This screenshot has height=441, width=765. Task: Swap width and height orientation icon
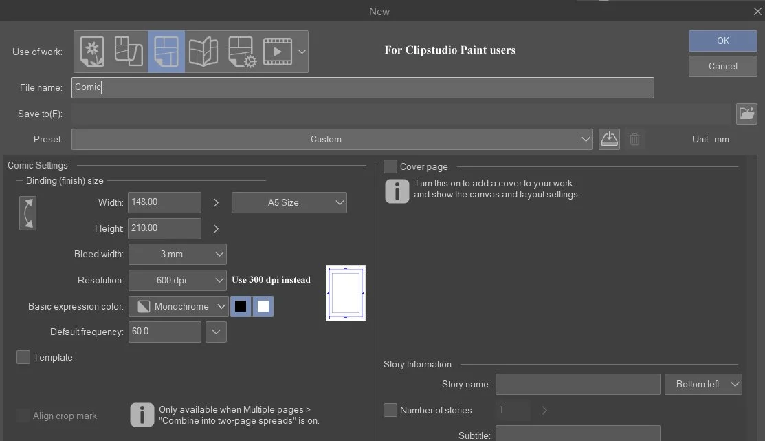(27, 213)
